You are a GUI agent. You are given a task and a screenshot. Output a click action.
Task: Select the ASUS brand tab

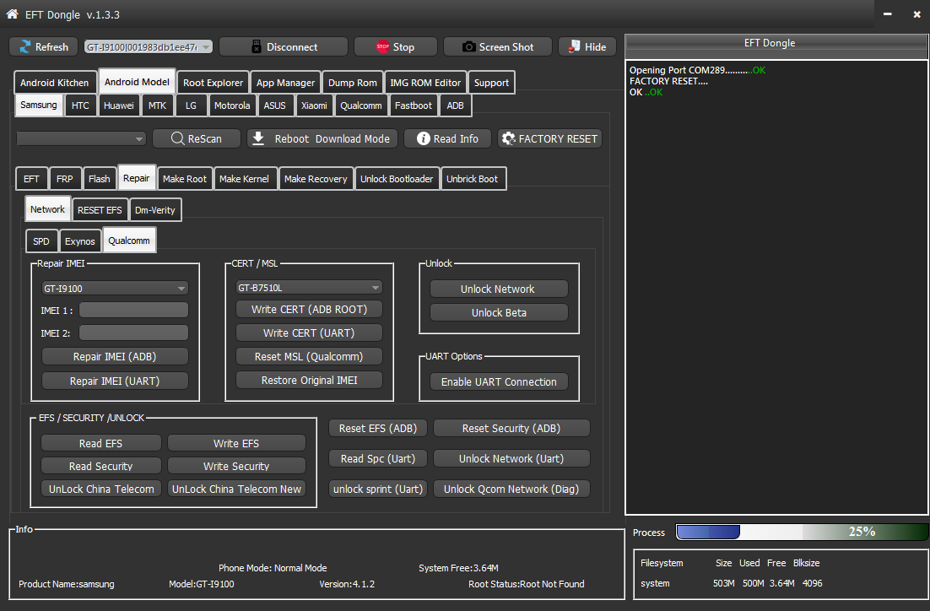click(274, 105)
